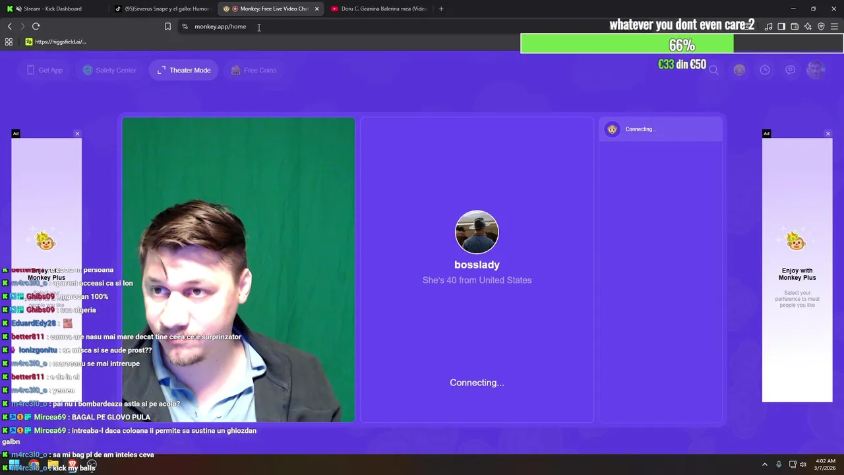Open the volume tray icon

(803, 464)
